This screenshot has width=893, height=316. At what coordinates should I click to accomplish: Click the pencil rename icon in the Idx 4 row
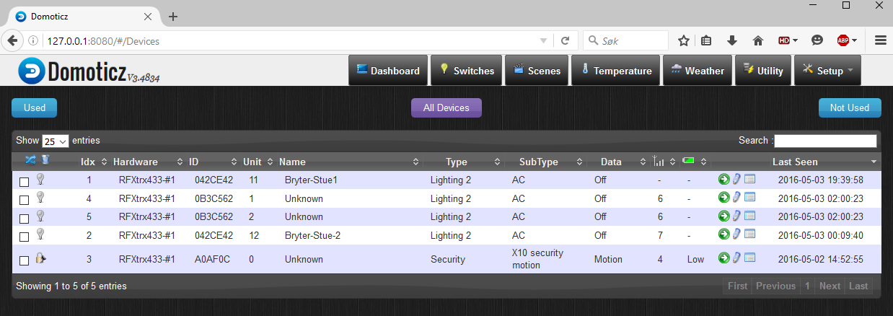736,197
